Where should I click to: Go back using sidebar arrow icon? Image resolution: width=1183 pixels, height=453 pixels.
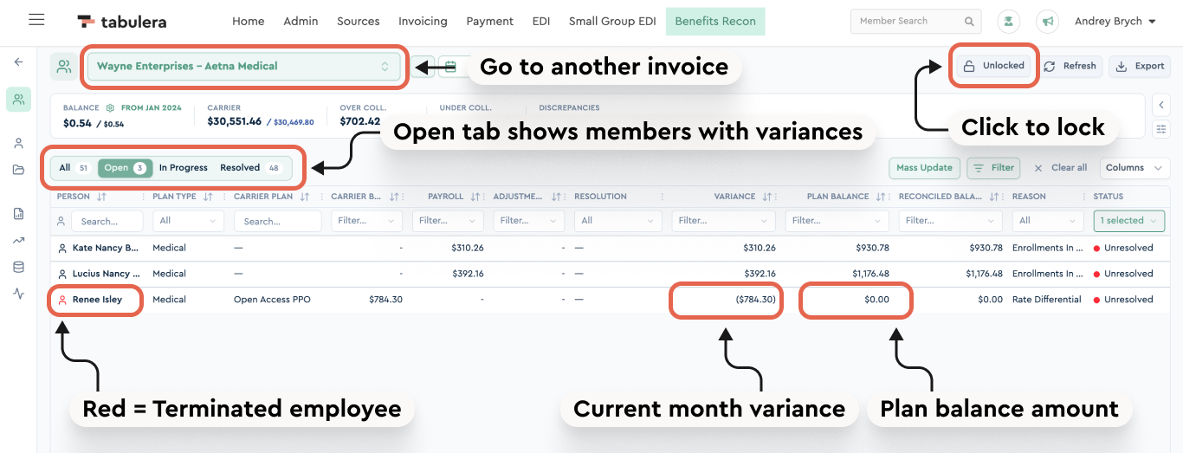pyautogui.click(x=18, y=62)
